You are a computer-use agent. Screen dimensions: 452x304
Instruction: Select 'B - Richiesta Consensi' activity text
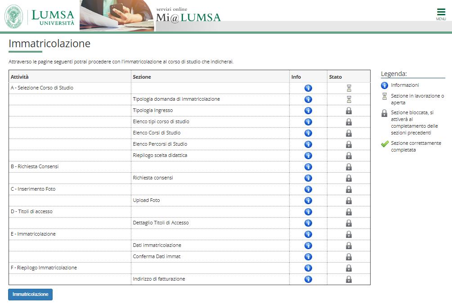click(x=35, y=166)
